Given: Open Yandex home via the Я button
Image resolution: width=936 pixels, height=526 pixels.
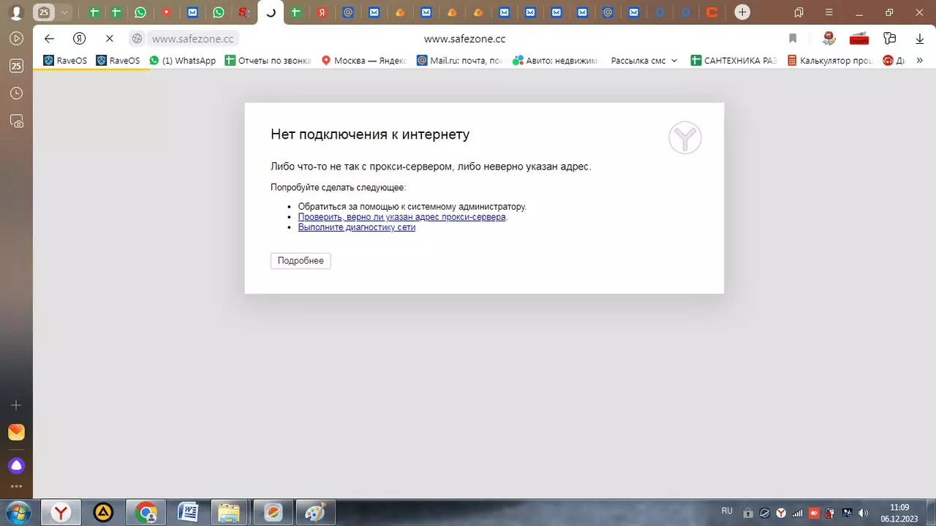Looking at the screenshot, I should click(80, 39).
